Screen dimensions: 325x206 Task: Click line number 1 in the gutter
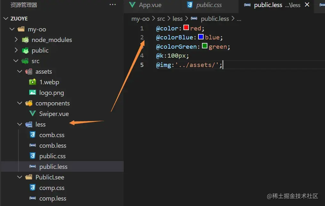[142, 28]
